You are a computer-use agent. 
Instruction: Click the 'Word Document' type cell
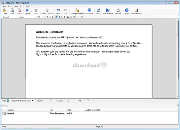[57, 113]
